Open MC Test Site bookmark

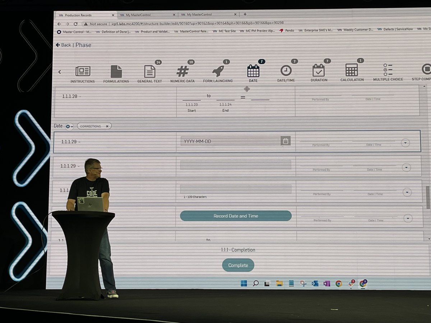[224, 31]
